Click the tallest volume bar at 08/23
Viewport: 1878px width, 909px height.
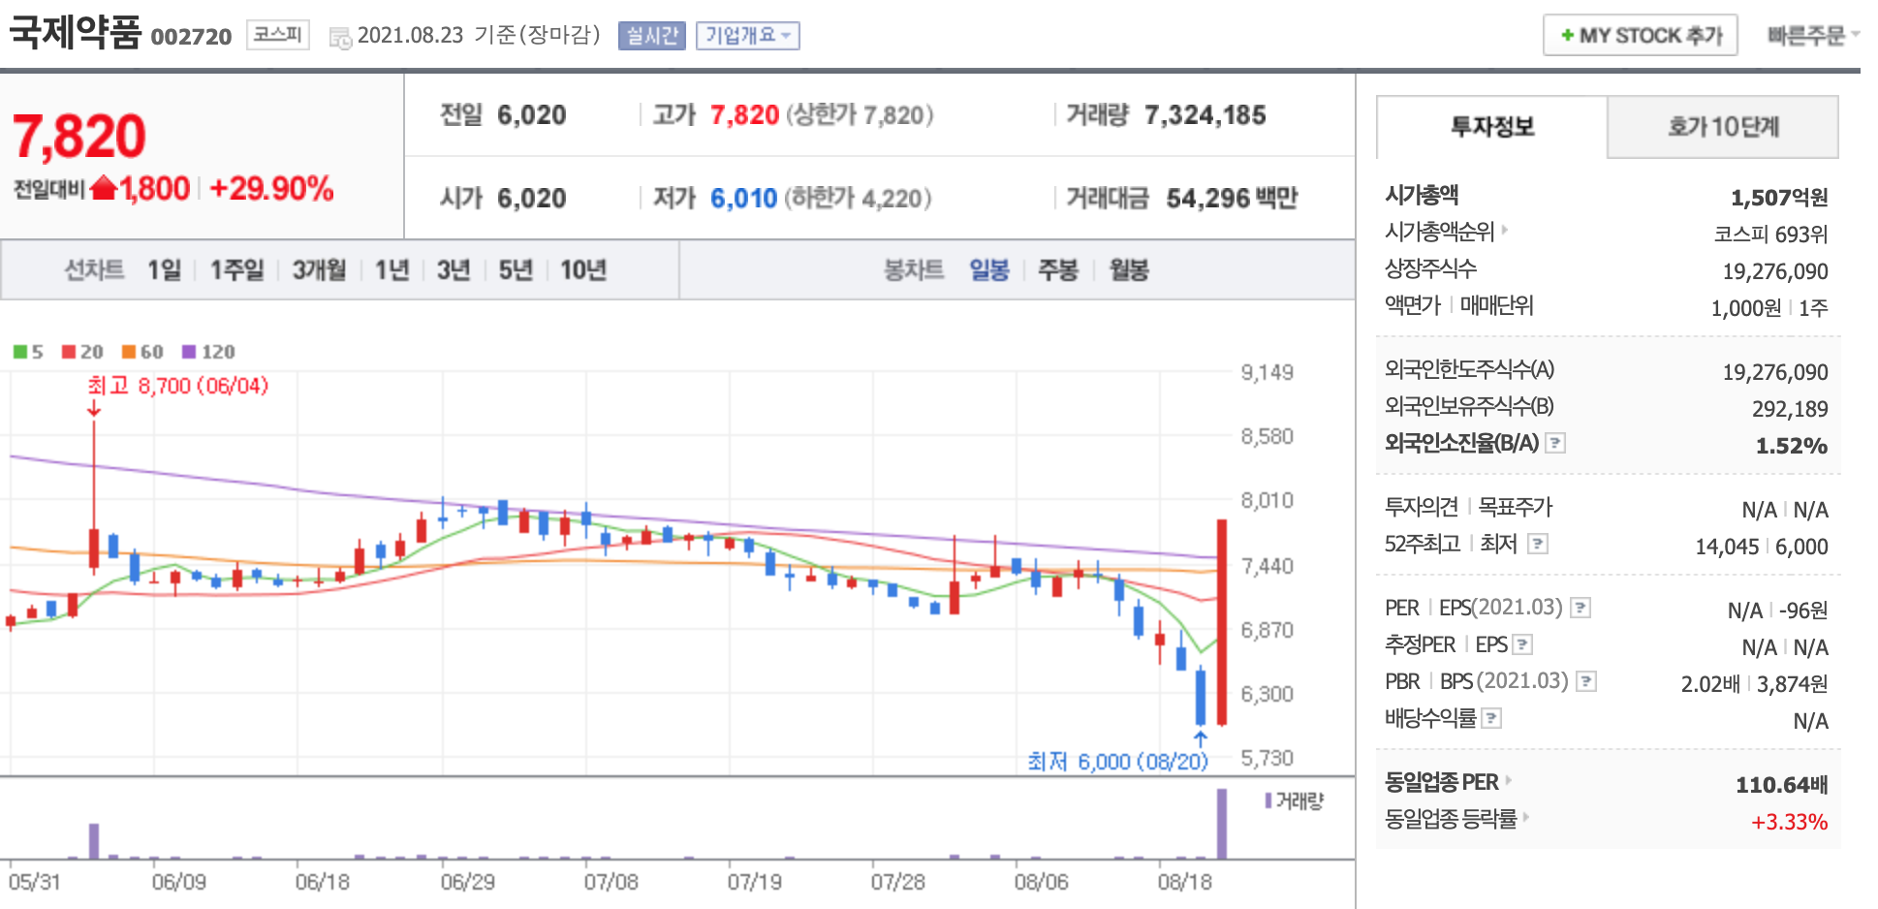pyautogui.click(x=1222, y=824)
